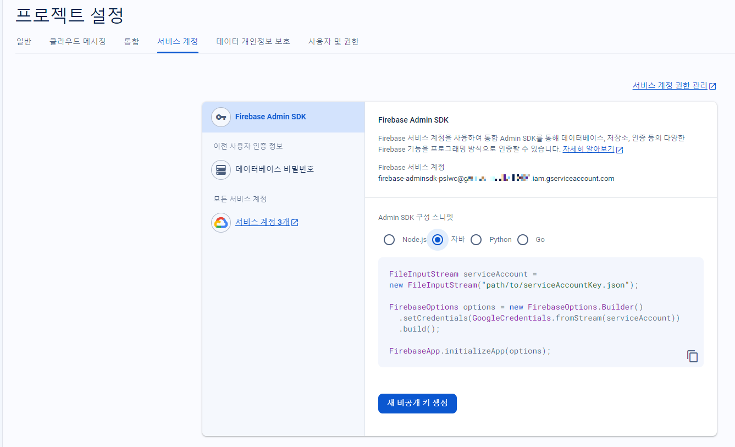Open the 사용자 및 권한 tab
735x447 pixels.
pos(334,42)
